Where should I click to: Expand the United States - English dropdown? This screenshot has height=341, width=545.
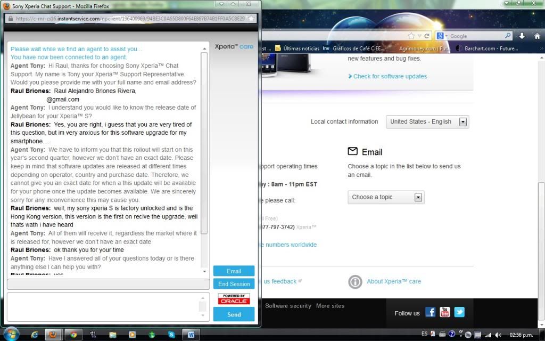coord(463,121)
